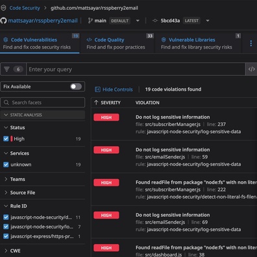Focus the Search facets field
The height and width of the screenshot is (257, 257).
pyautogui.click(x=43, y=103)
